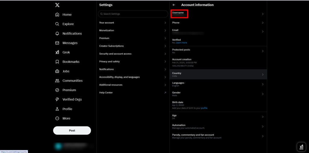Open Premium settings entry
Viewport: 309px width, 153px height.
click(133, 38)
